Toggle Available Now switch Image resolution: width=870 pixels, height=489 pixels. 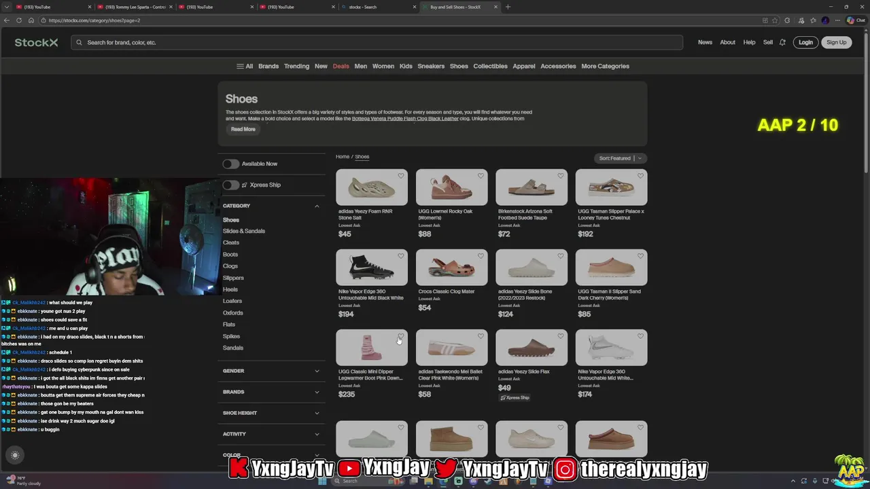(231, 164)
